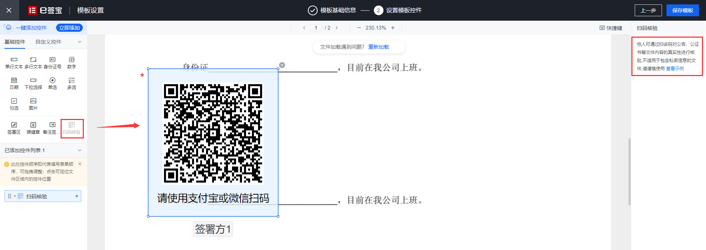Add a date control (日期)
Screen dimensions: 706x250
point(14,83)
